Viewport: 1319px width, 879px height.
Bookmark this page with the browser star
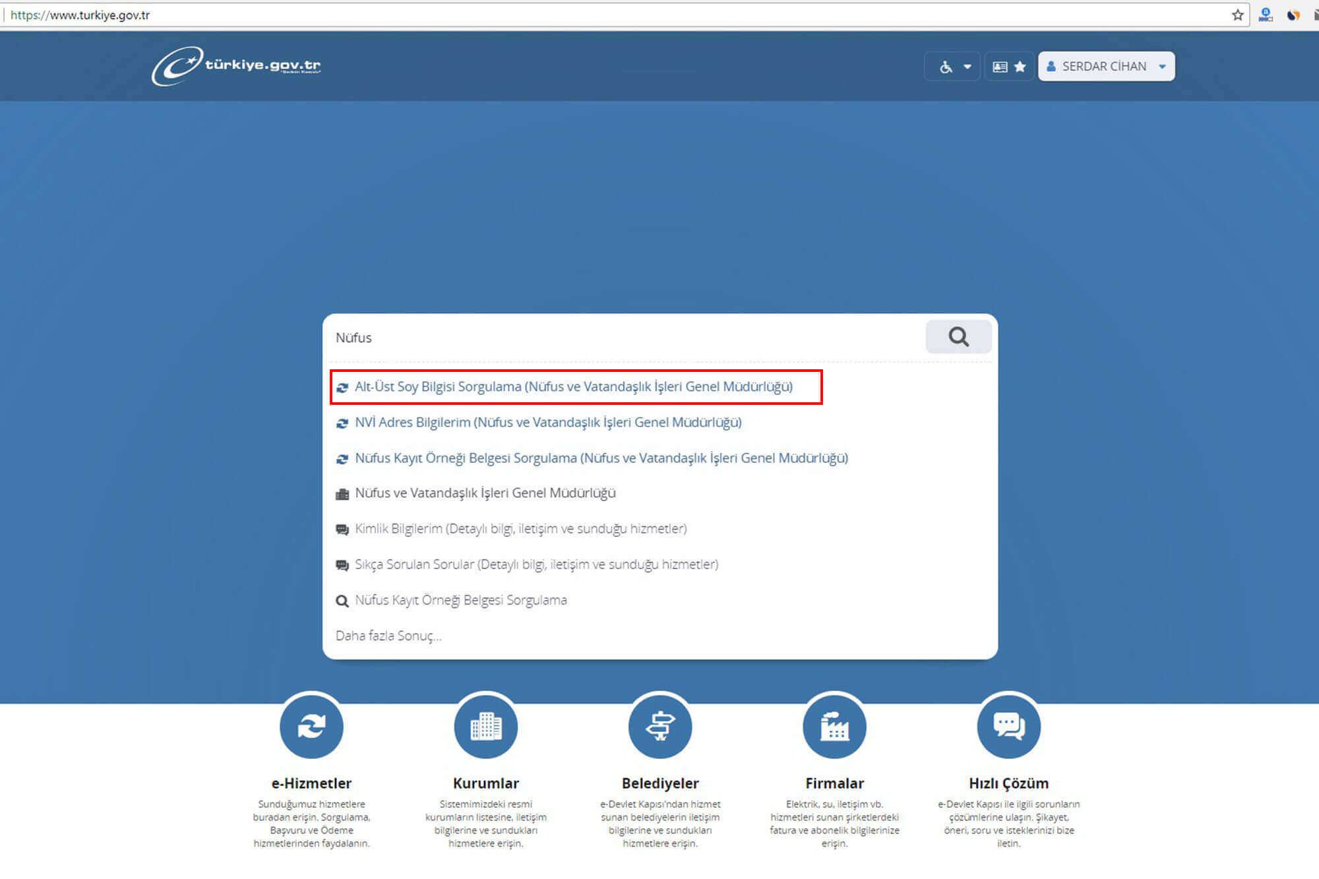1238,15
